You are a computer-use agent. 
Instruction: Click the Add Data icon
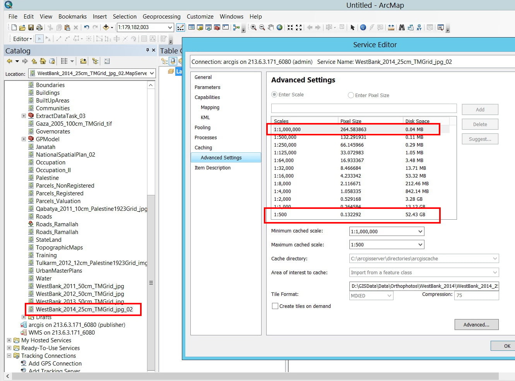click(106, 27)
